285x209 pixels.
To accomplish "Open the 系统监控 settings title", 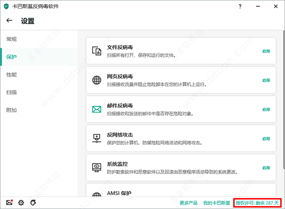I will click(x=117, y=164).
